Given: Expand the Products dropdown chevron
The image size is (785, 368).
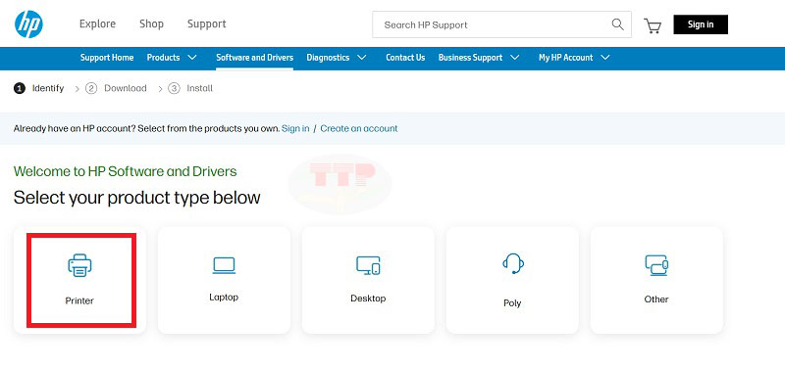Looking at the screenshot, I should coord(191,58).
